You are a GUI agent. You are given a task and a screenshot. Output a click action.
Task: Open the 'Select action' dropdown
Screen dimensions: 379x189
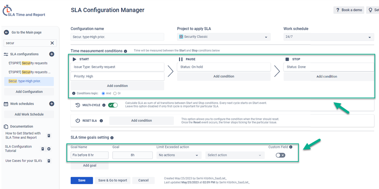pos(235,155)
